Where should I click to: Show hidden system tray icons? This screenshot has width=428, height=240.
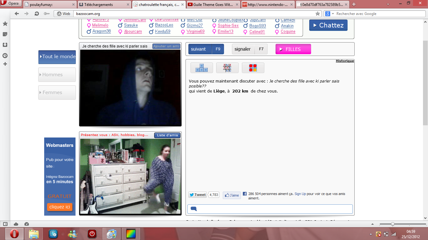pos(371,234)
